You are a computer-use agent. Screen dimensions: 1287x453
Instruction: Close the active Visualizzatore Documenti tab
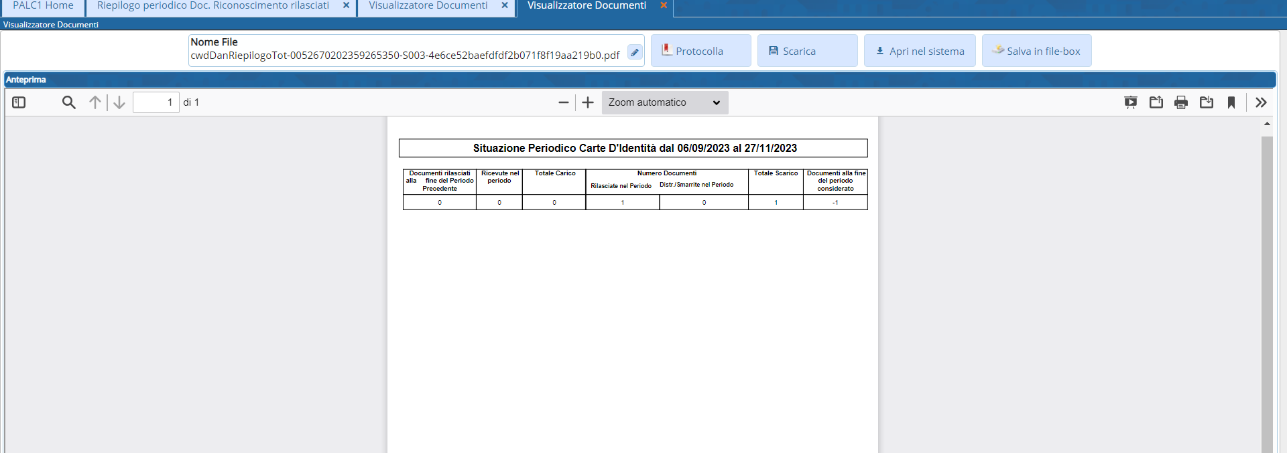[x=664, y=5]
